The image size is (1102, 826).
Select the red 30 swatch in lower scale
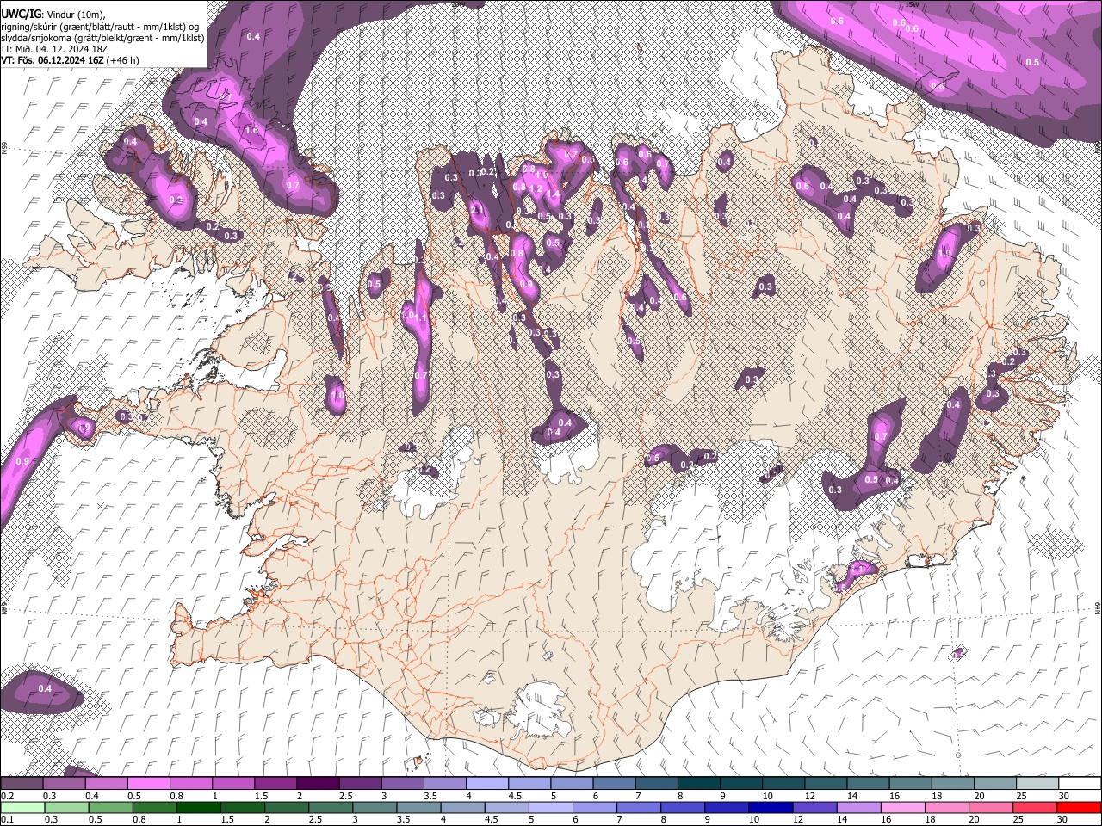(1080, 807)
